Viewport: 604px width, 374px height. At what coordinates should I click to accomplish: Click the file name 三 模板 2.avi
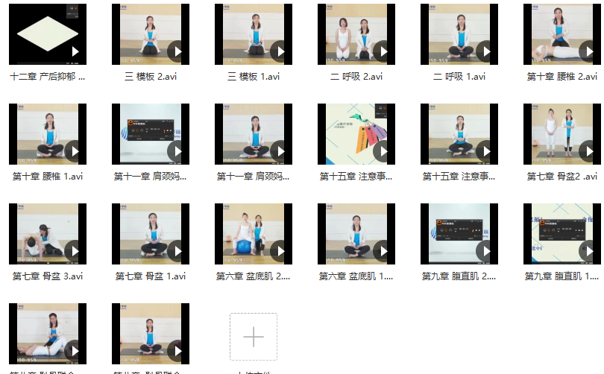(151, 77)
